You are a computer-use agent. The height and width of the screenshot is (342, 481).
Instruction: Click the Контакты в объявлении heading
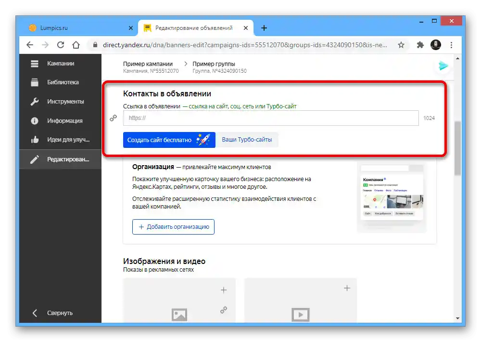167,93
